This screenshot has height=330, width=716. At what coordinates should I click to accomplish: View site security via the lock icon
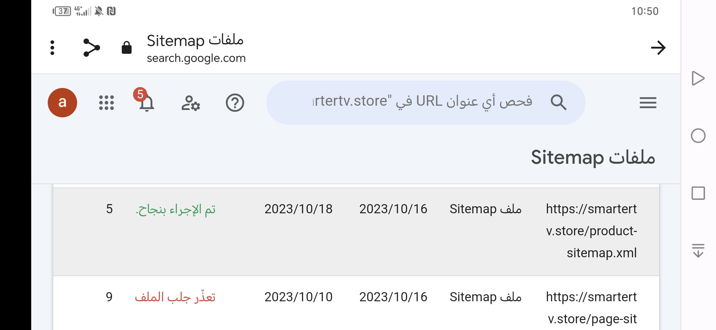pos(126,48)
